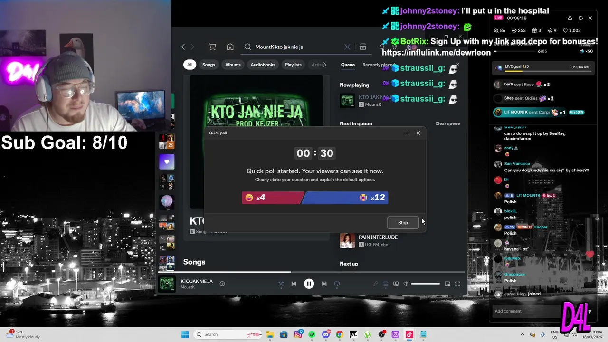Open OBS Studio from the taskbar
Screen dimensions: 608x342
[x=381, y=334]
